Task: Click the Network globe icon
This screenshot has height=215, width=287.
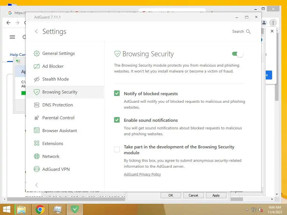Action: [x=37, y=156]
